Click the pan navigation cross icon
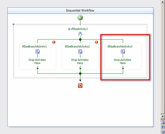Screen dimensions: 165x134 (x=163, y=132)
